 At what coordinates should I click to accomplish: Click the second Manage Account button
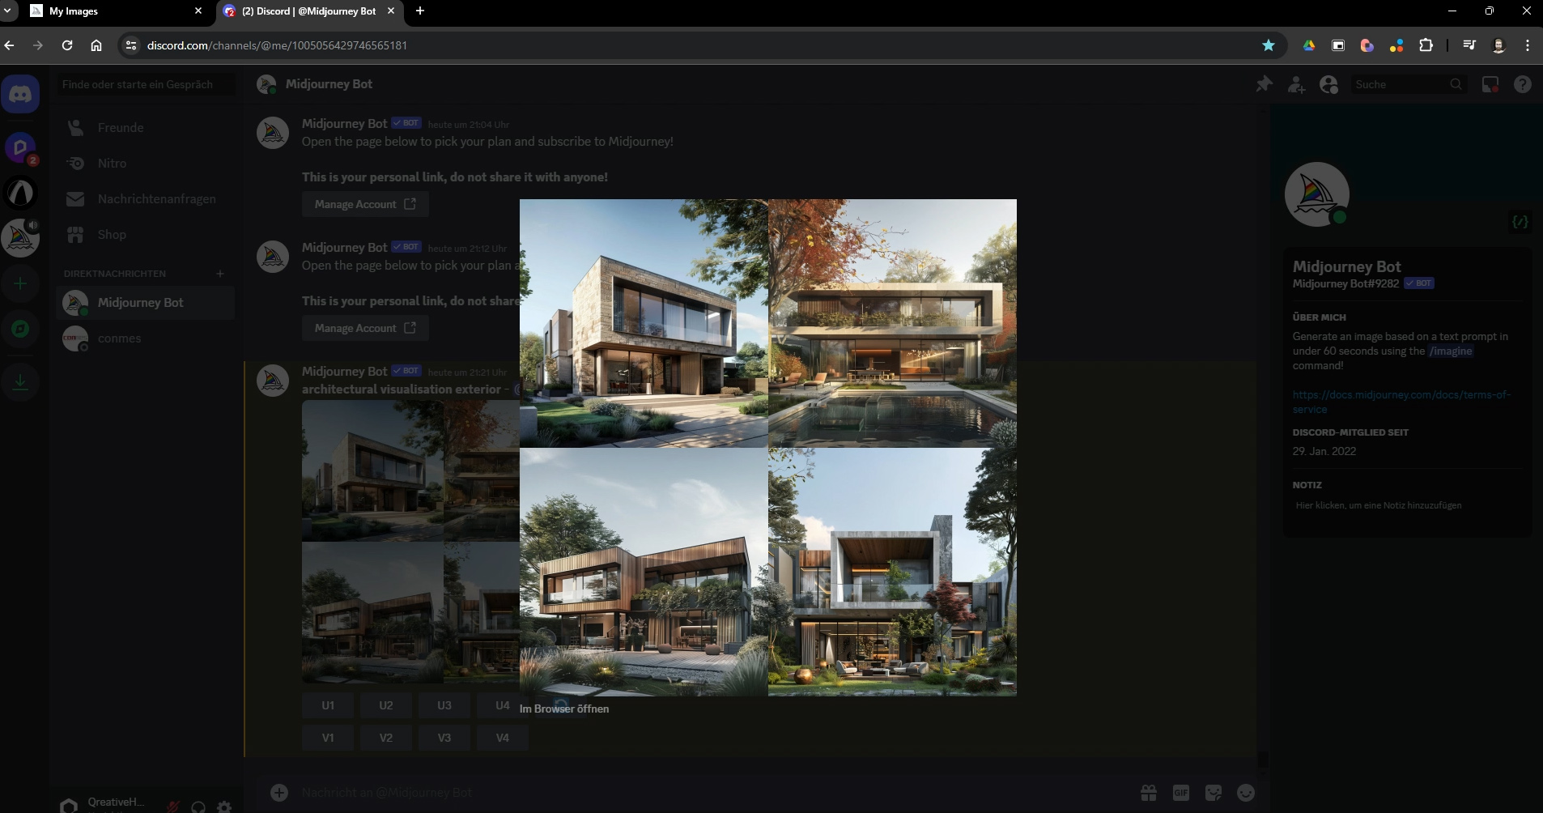[x=365, y=328]
